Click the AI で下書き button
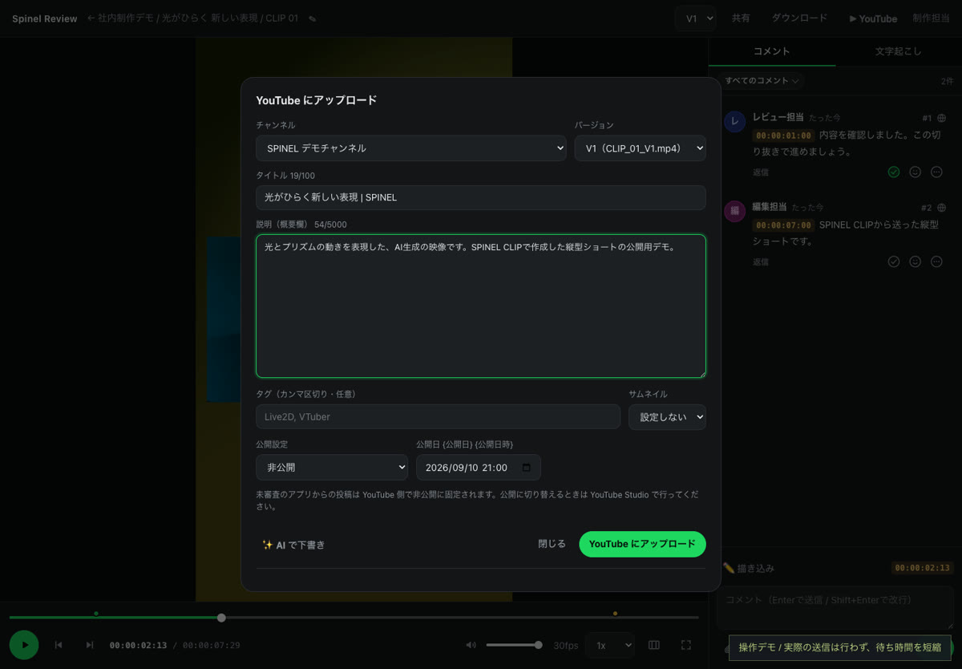 click(293, 545)
